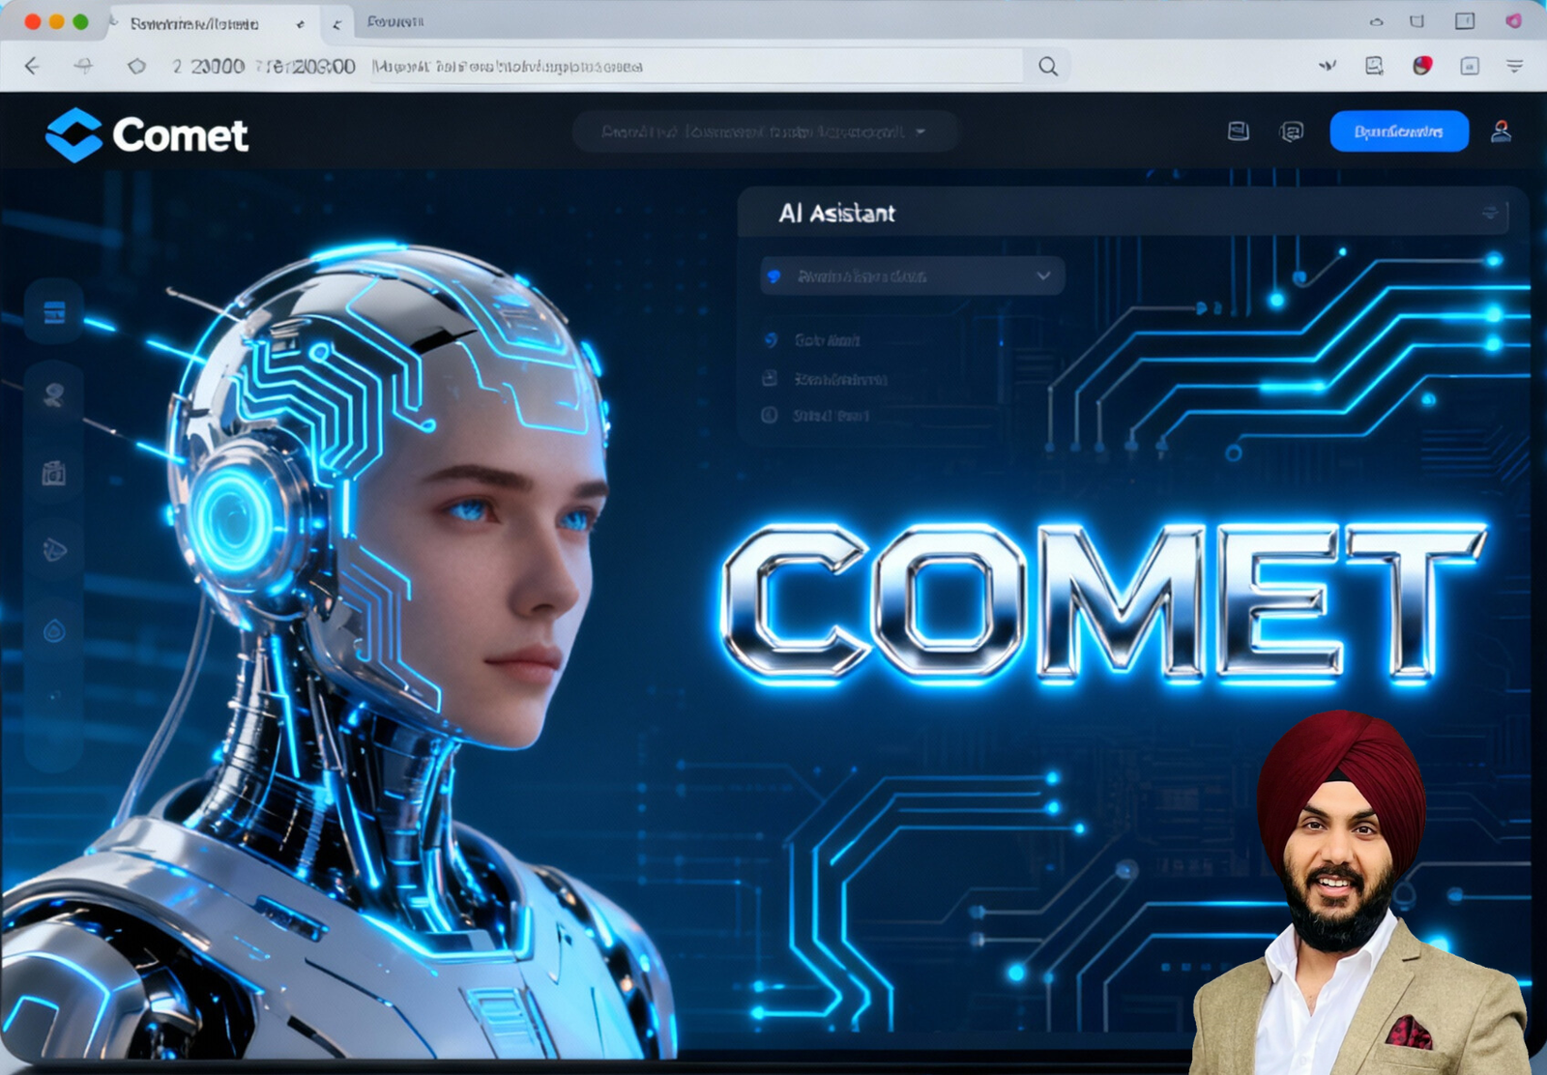
Task: Switch to the second browser tab
Action: click(x=395, y=21)
